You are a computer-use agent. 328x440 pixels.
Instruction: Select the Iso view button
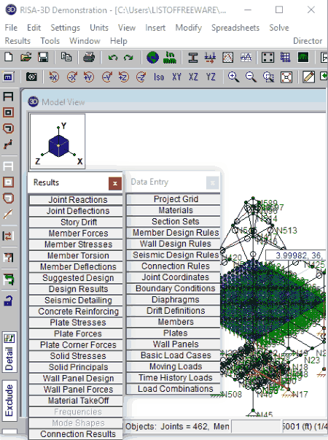point(159,77)
